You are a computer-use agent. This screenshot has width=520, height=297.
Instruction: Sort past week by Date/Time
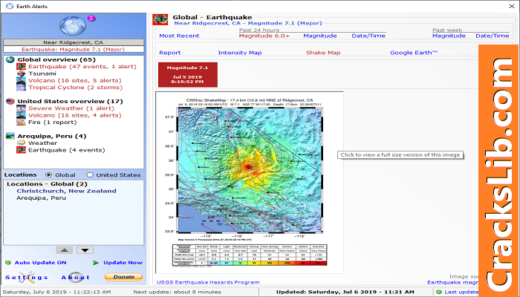click(x=492, y=36)
